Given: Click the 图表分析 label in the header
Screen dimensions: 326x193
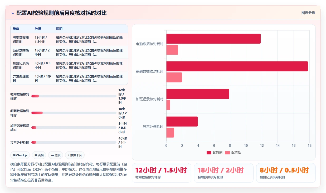Looking at the screenshot, I should (x=308, y=13).
